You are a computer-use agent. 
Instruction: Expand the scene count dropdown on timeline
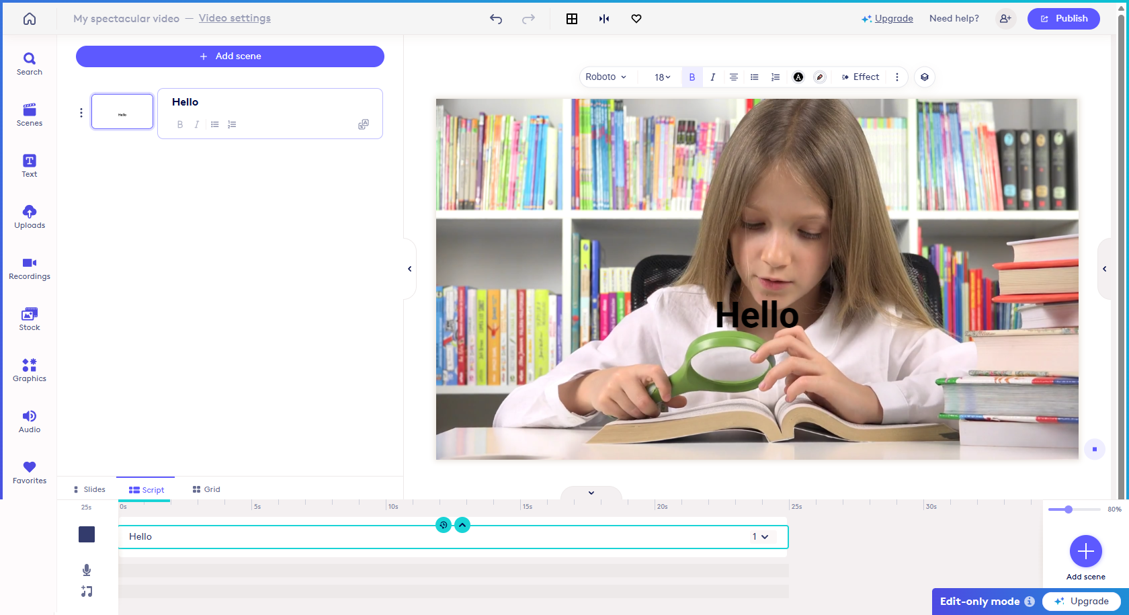pos(762,536)
